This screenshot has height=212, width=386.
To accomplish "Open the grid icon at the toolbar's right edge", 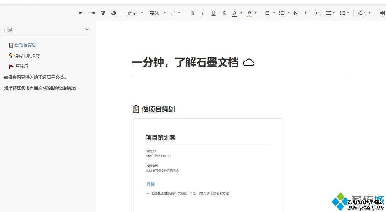I will (x=382, y=13).
